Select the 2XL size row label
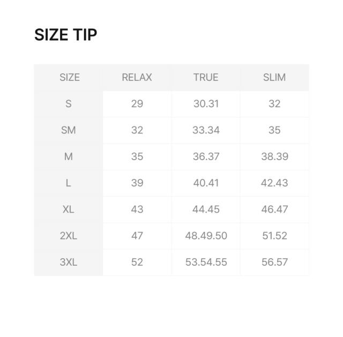Screen dimensions: 343x337 coord(69,236)
